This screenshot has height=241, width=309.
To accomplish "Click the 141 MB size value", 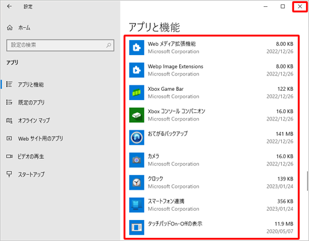I will tap(284, 134).
